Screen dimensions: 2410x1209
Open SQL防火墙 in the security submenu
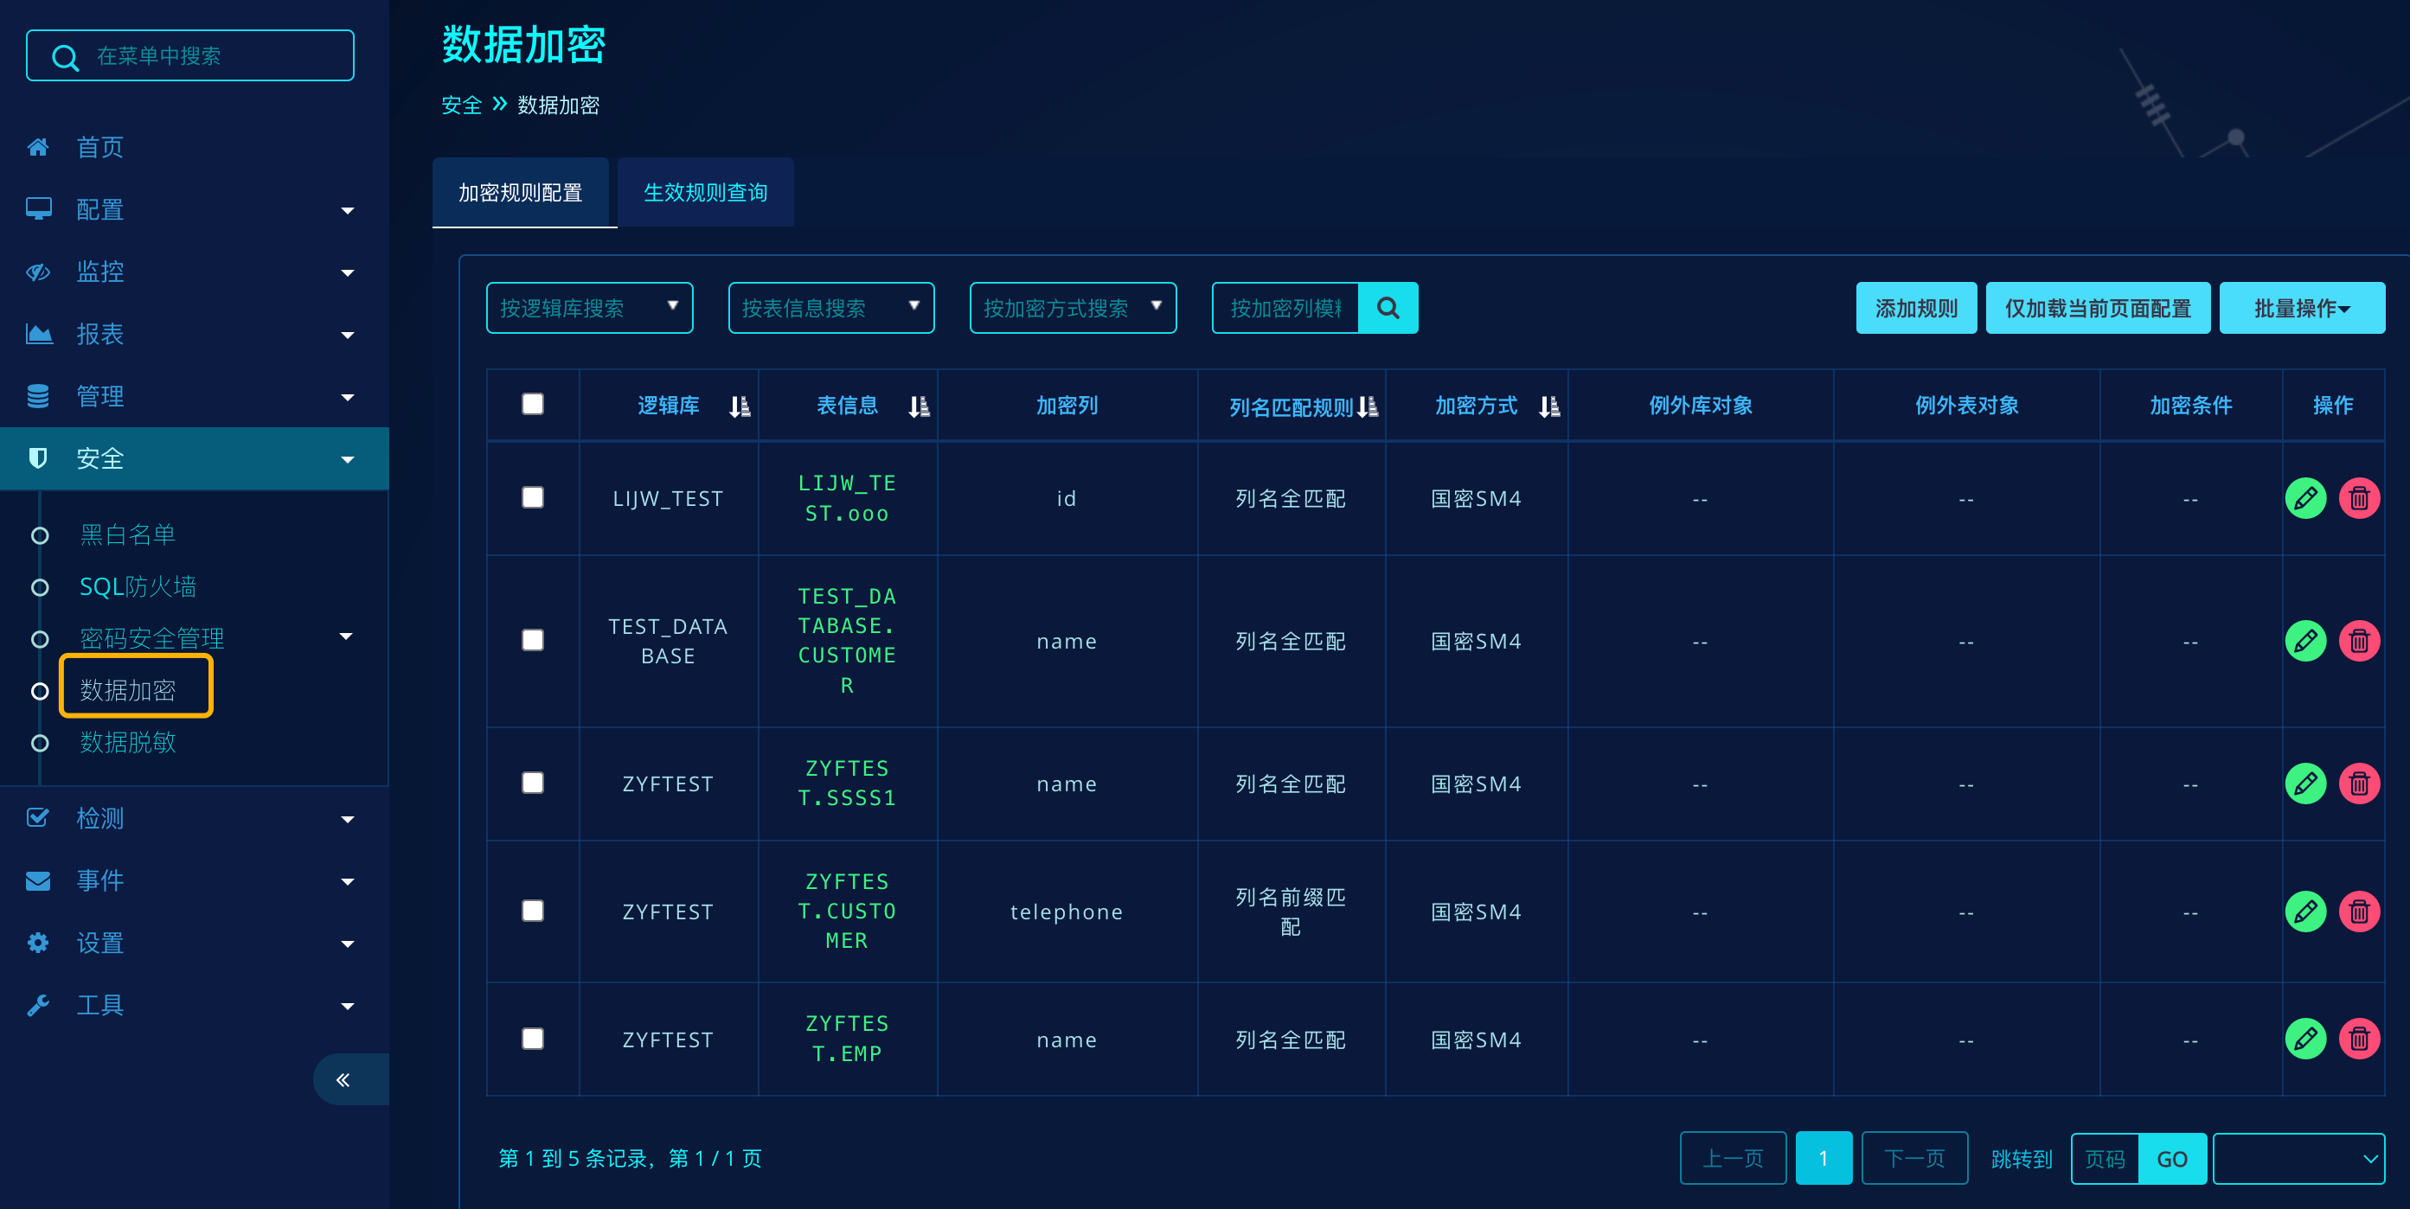pyautogui.click(x=138, y=586)
